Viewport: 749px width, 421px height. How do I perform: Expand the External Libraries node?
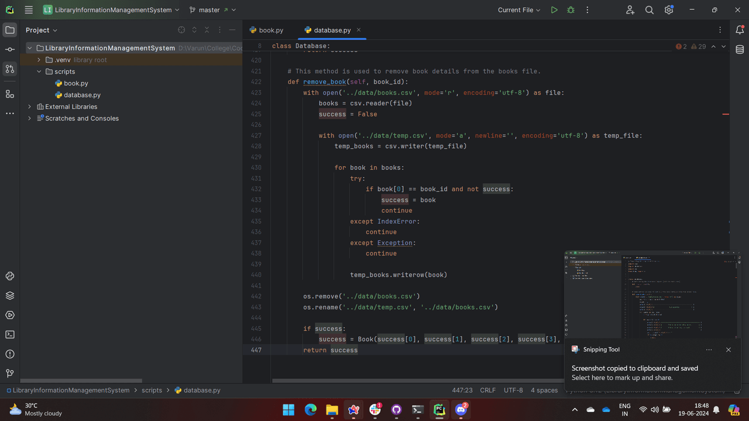[30, 106]
